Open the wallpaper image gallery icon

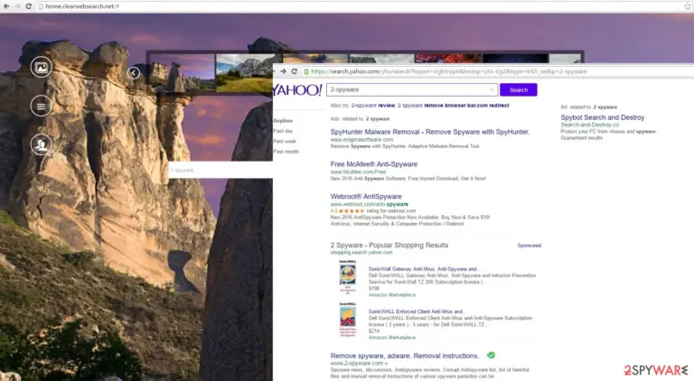42,67
